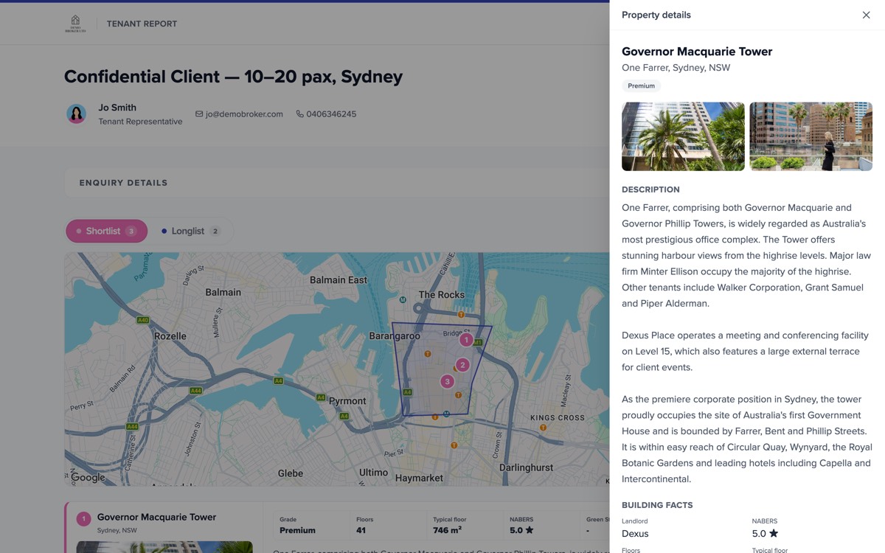Image resolution: width=885 pixels, height=553 pixels.
Task: Click the Governor Macquarie Tower panel heading
Action: click(x=697, y=52)
